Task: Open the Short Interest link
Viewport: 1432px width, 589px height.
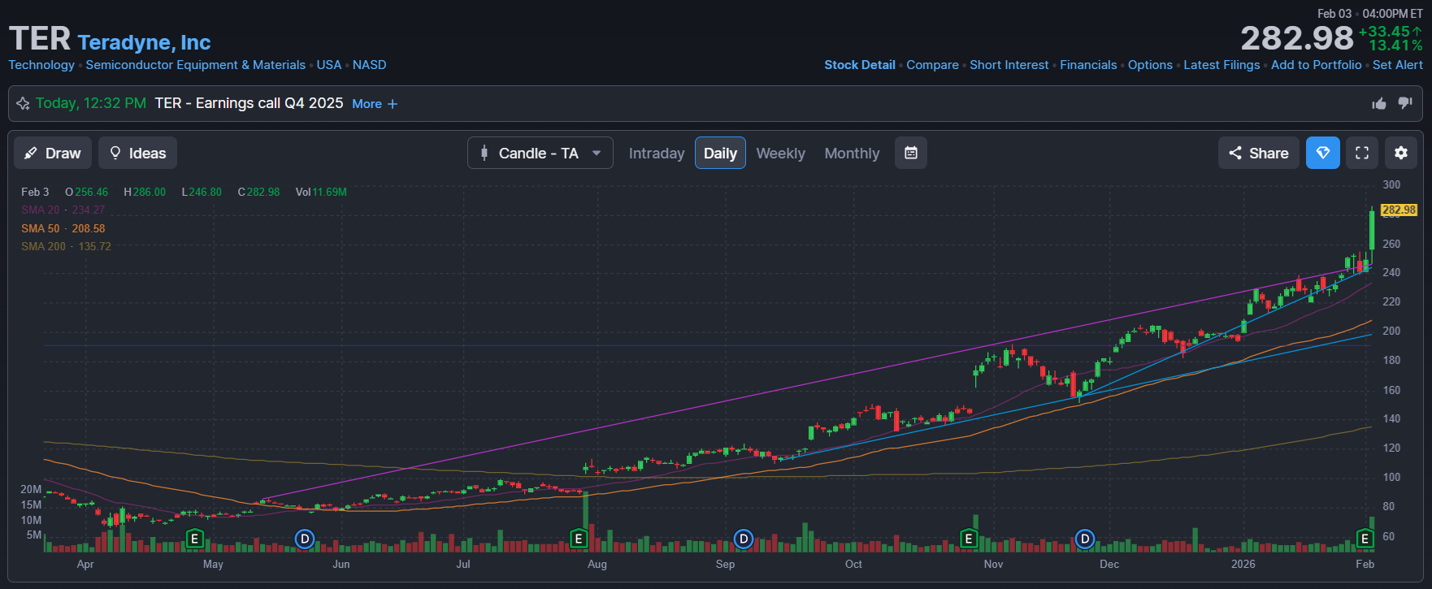Action: pos(1009,65)
